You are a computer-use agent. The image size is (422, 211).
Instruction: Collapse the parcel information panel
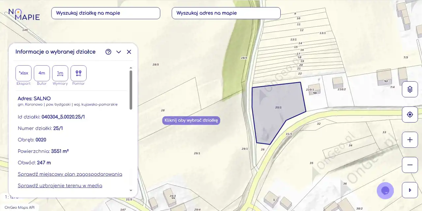[x=119, y=52]
